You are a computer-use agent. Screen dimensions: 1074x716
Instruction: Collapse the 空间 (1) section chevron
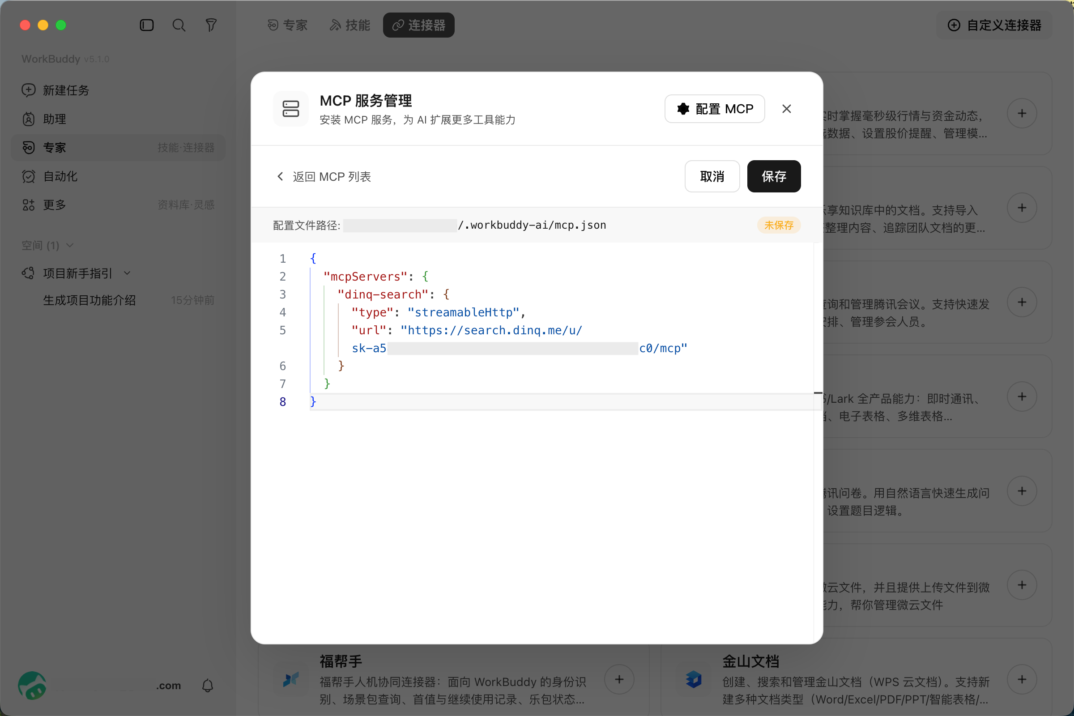[70, 246]
